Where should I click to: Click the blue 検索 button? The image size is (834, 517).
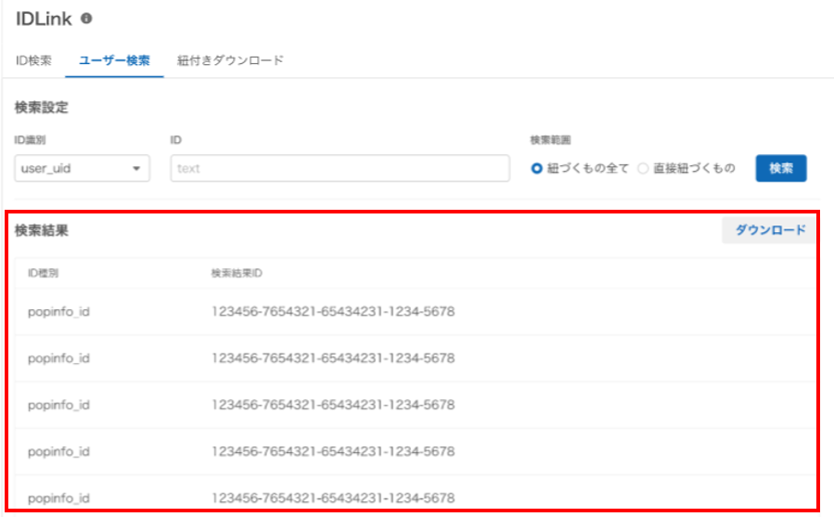(781, 168)
